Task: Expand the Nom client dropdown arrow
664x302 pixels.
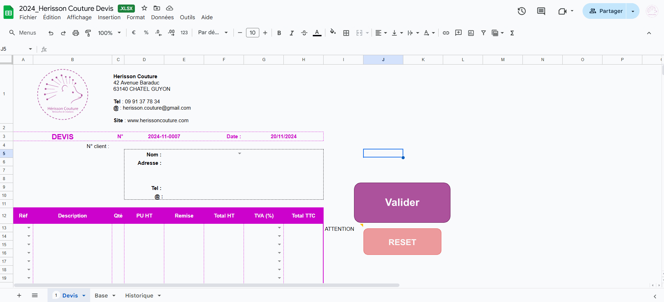Action: click(x=239, y=154)
